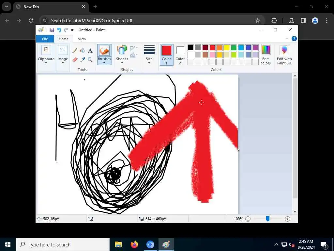Toggle Chrome side panel icon

[x=303, y=21]
